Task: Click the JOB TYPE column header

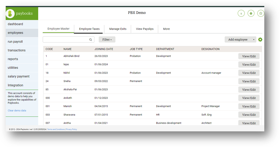Action: click(x=136, y=49)
